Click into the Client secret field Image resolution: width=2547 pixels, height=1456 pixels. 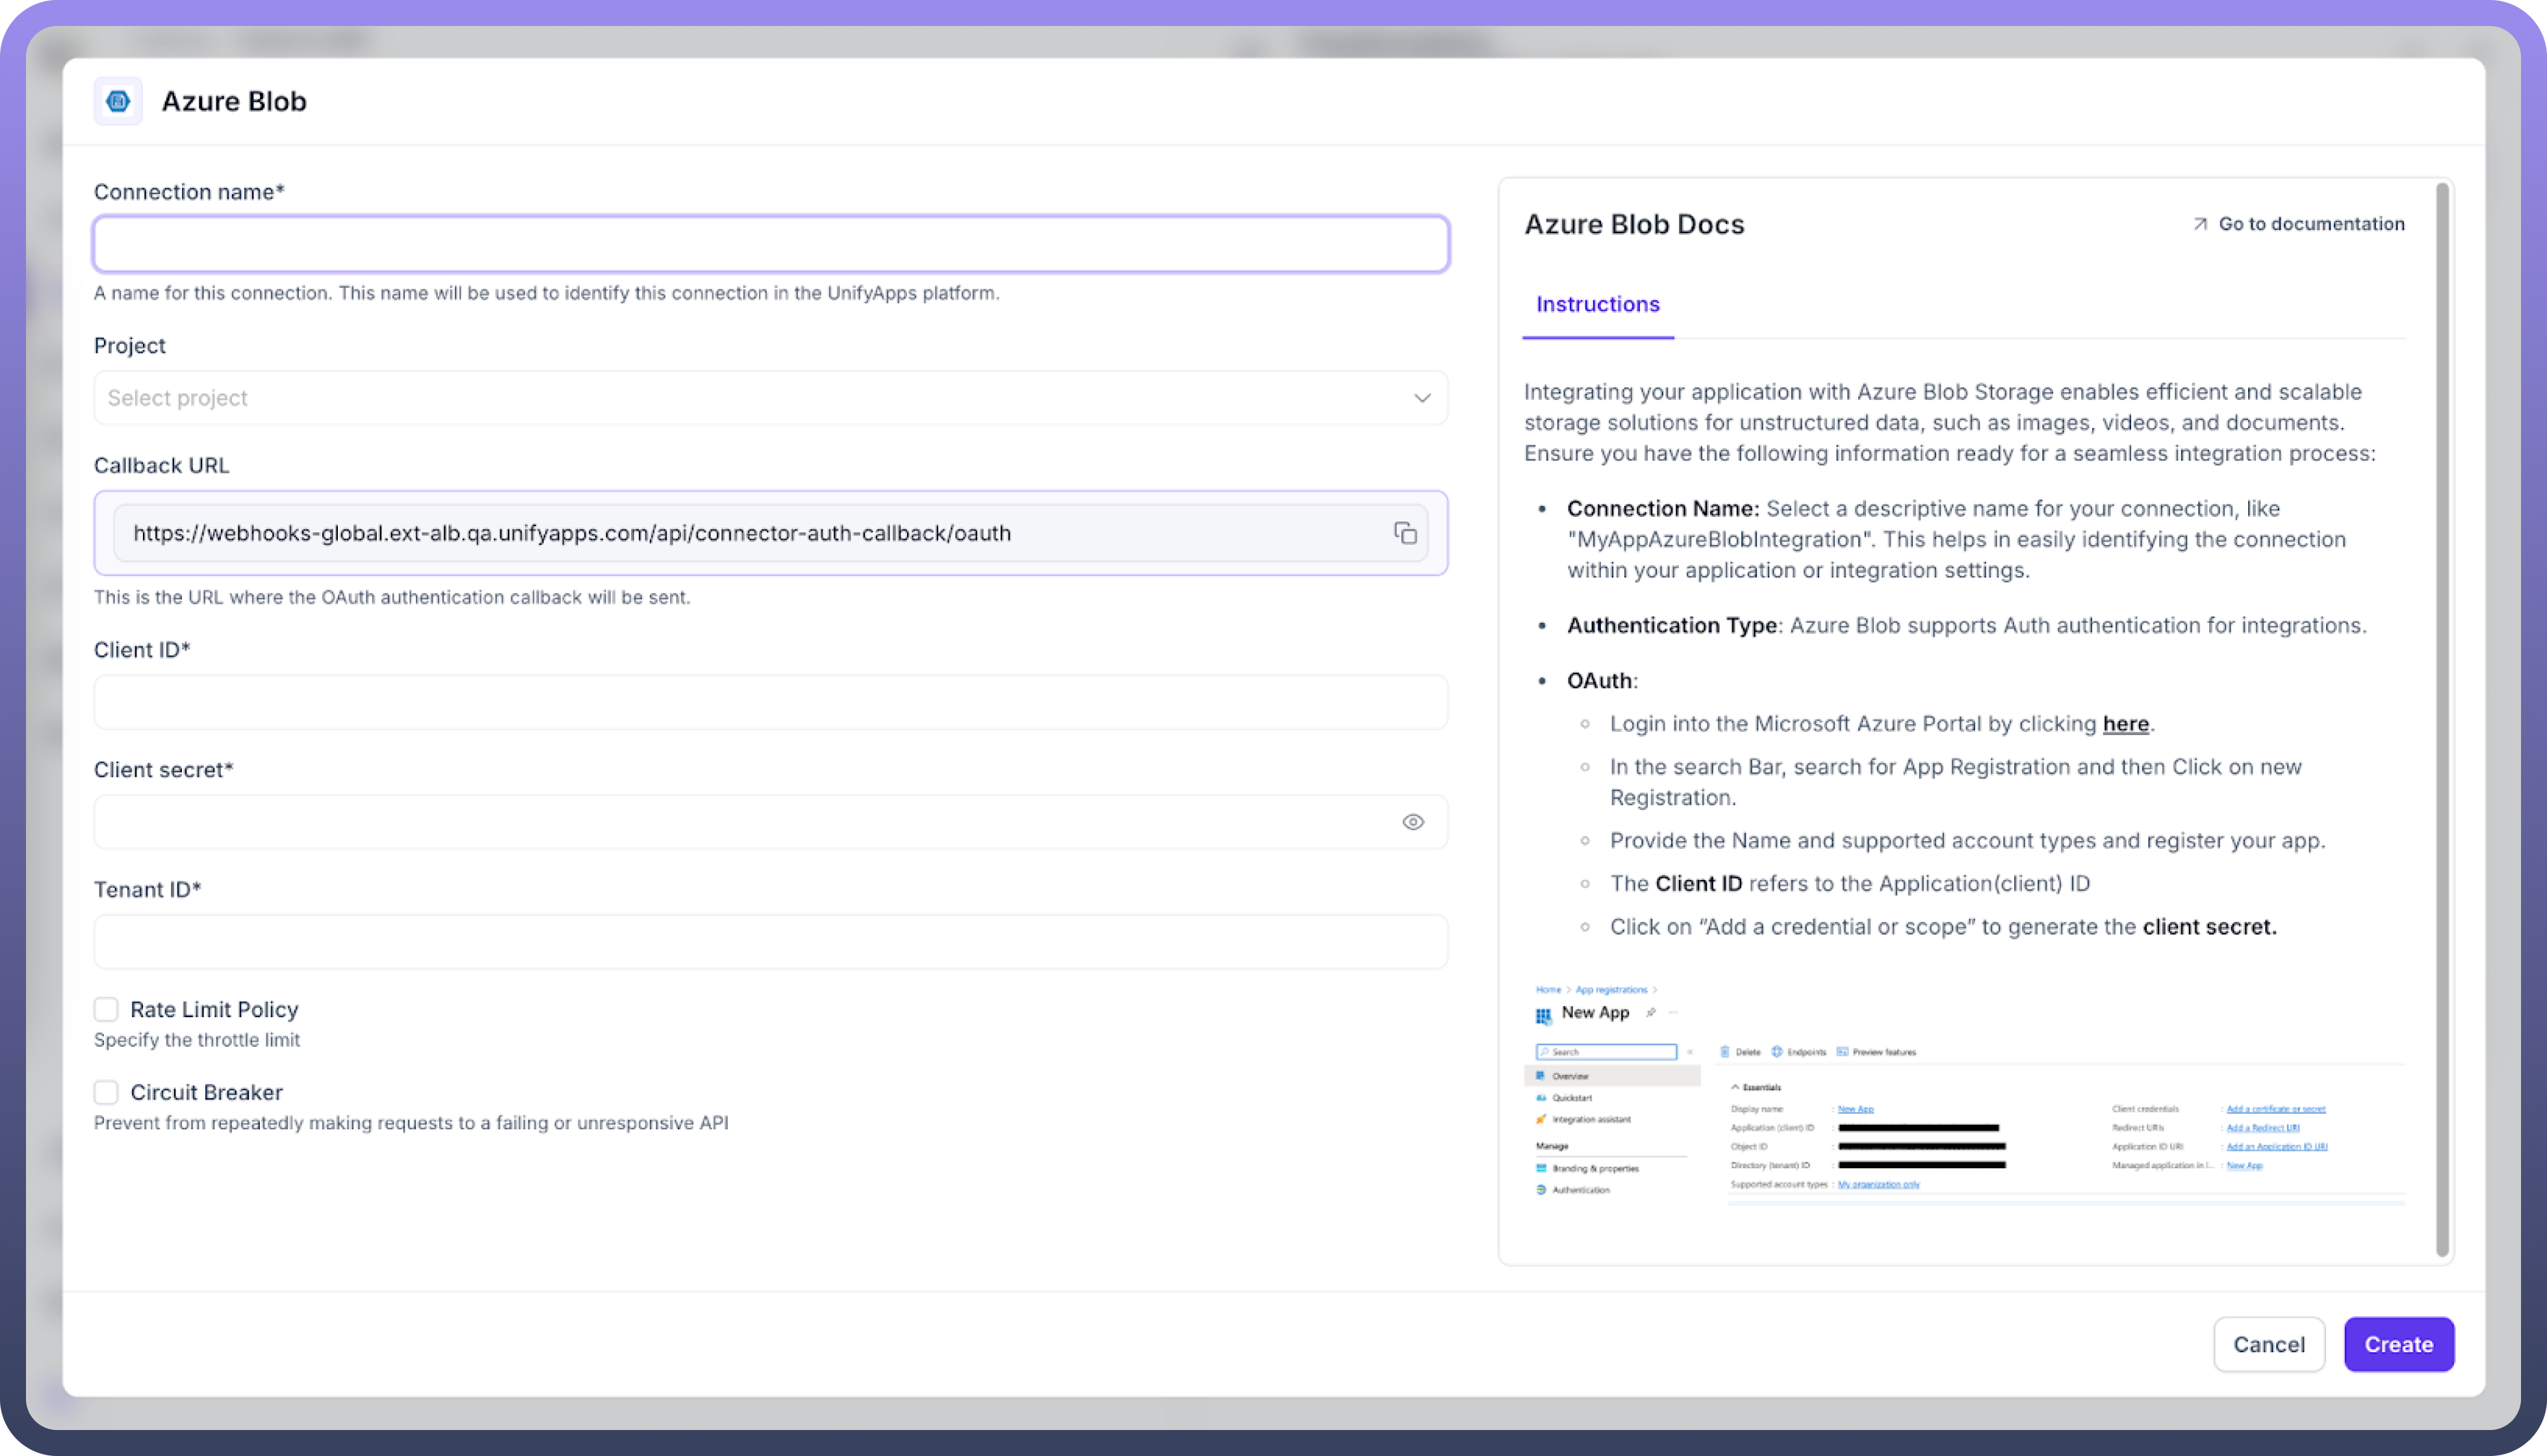point(740,822)
